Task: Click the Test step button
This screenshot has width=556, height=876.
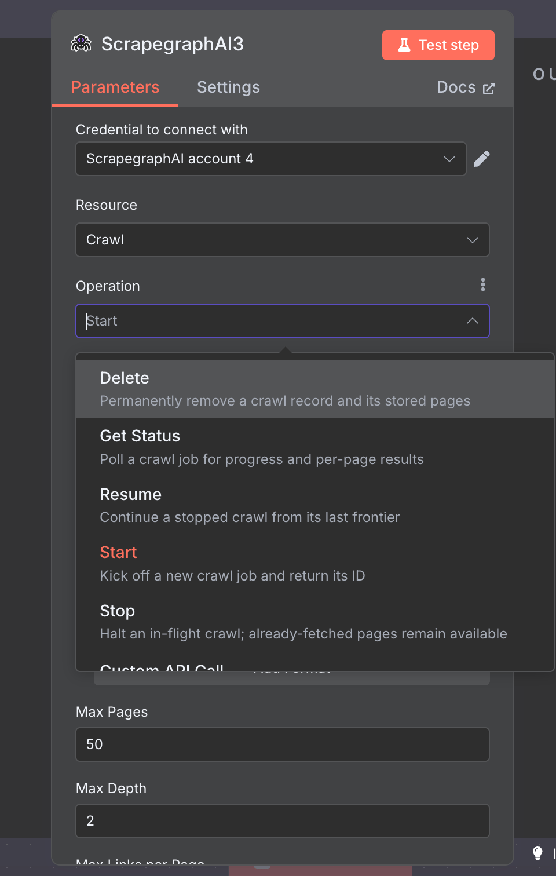Action: (x=438, y=45)
